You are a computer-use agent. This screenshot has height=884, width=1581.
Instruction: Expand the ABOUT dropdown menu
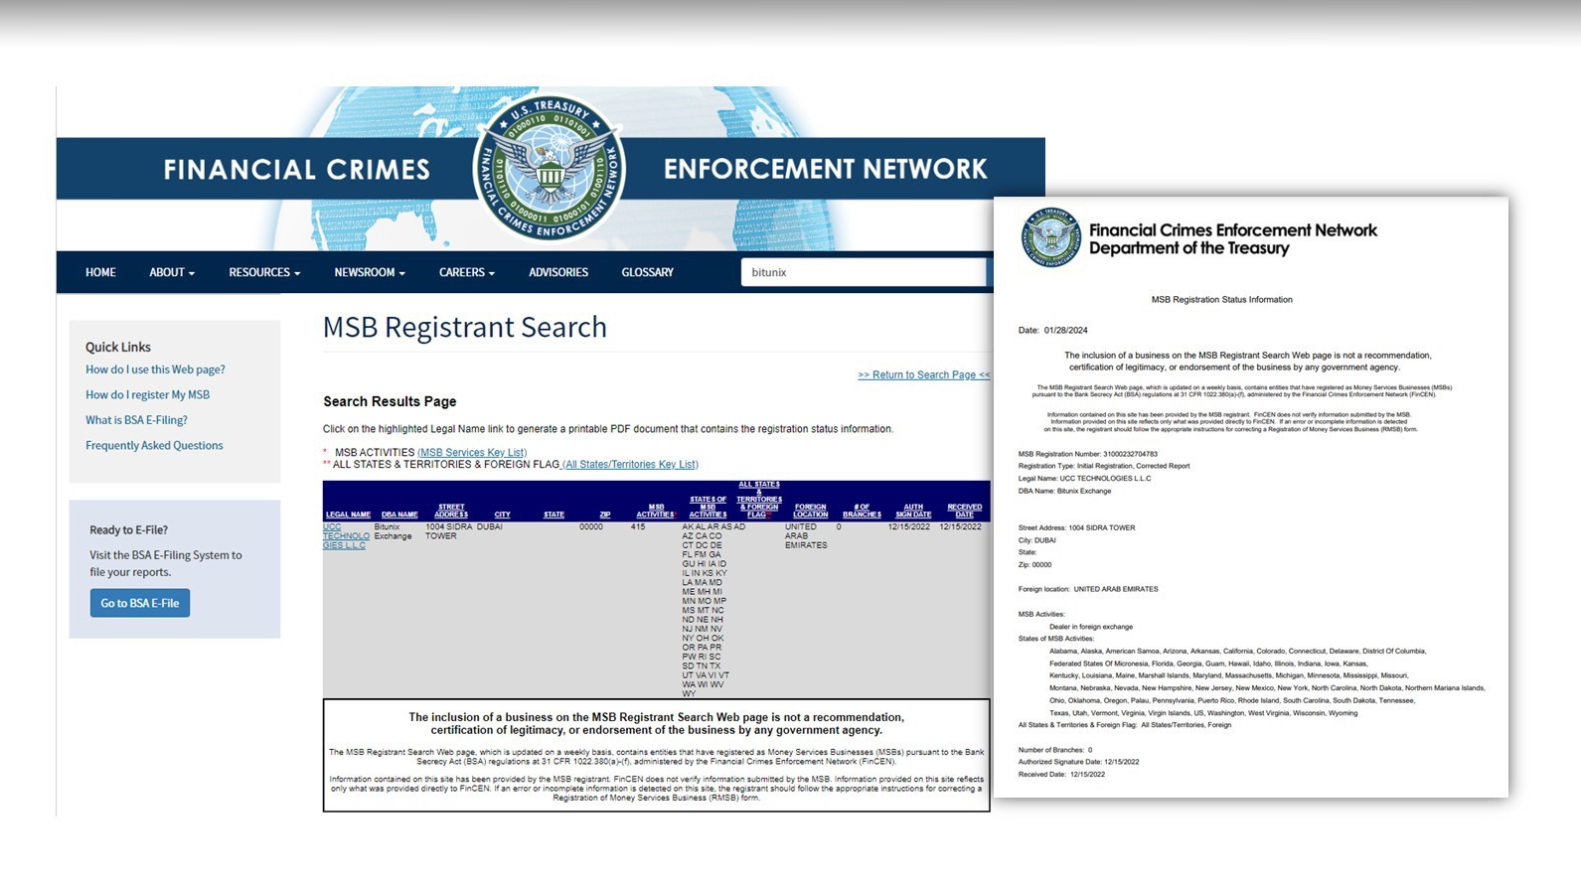tap(172, 272)
